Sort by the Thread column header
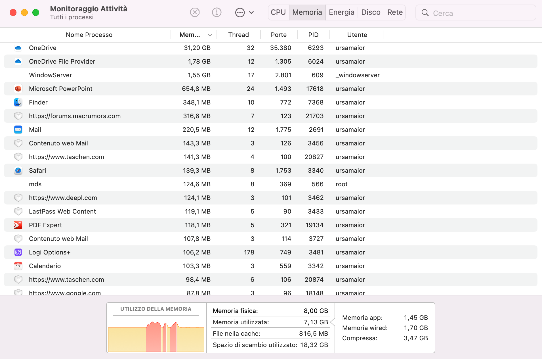This screenshot has width=542, height=359. coord(238,35)
